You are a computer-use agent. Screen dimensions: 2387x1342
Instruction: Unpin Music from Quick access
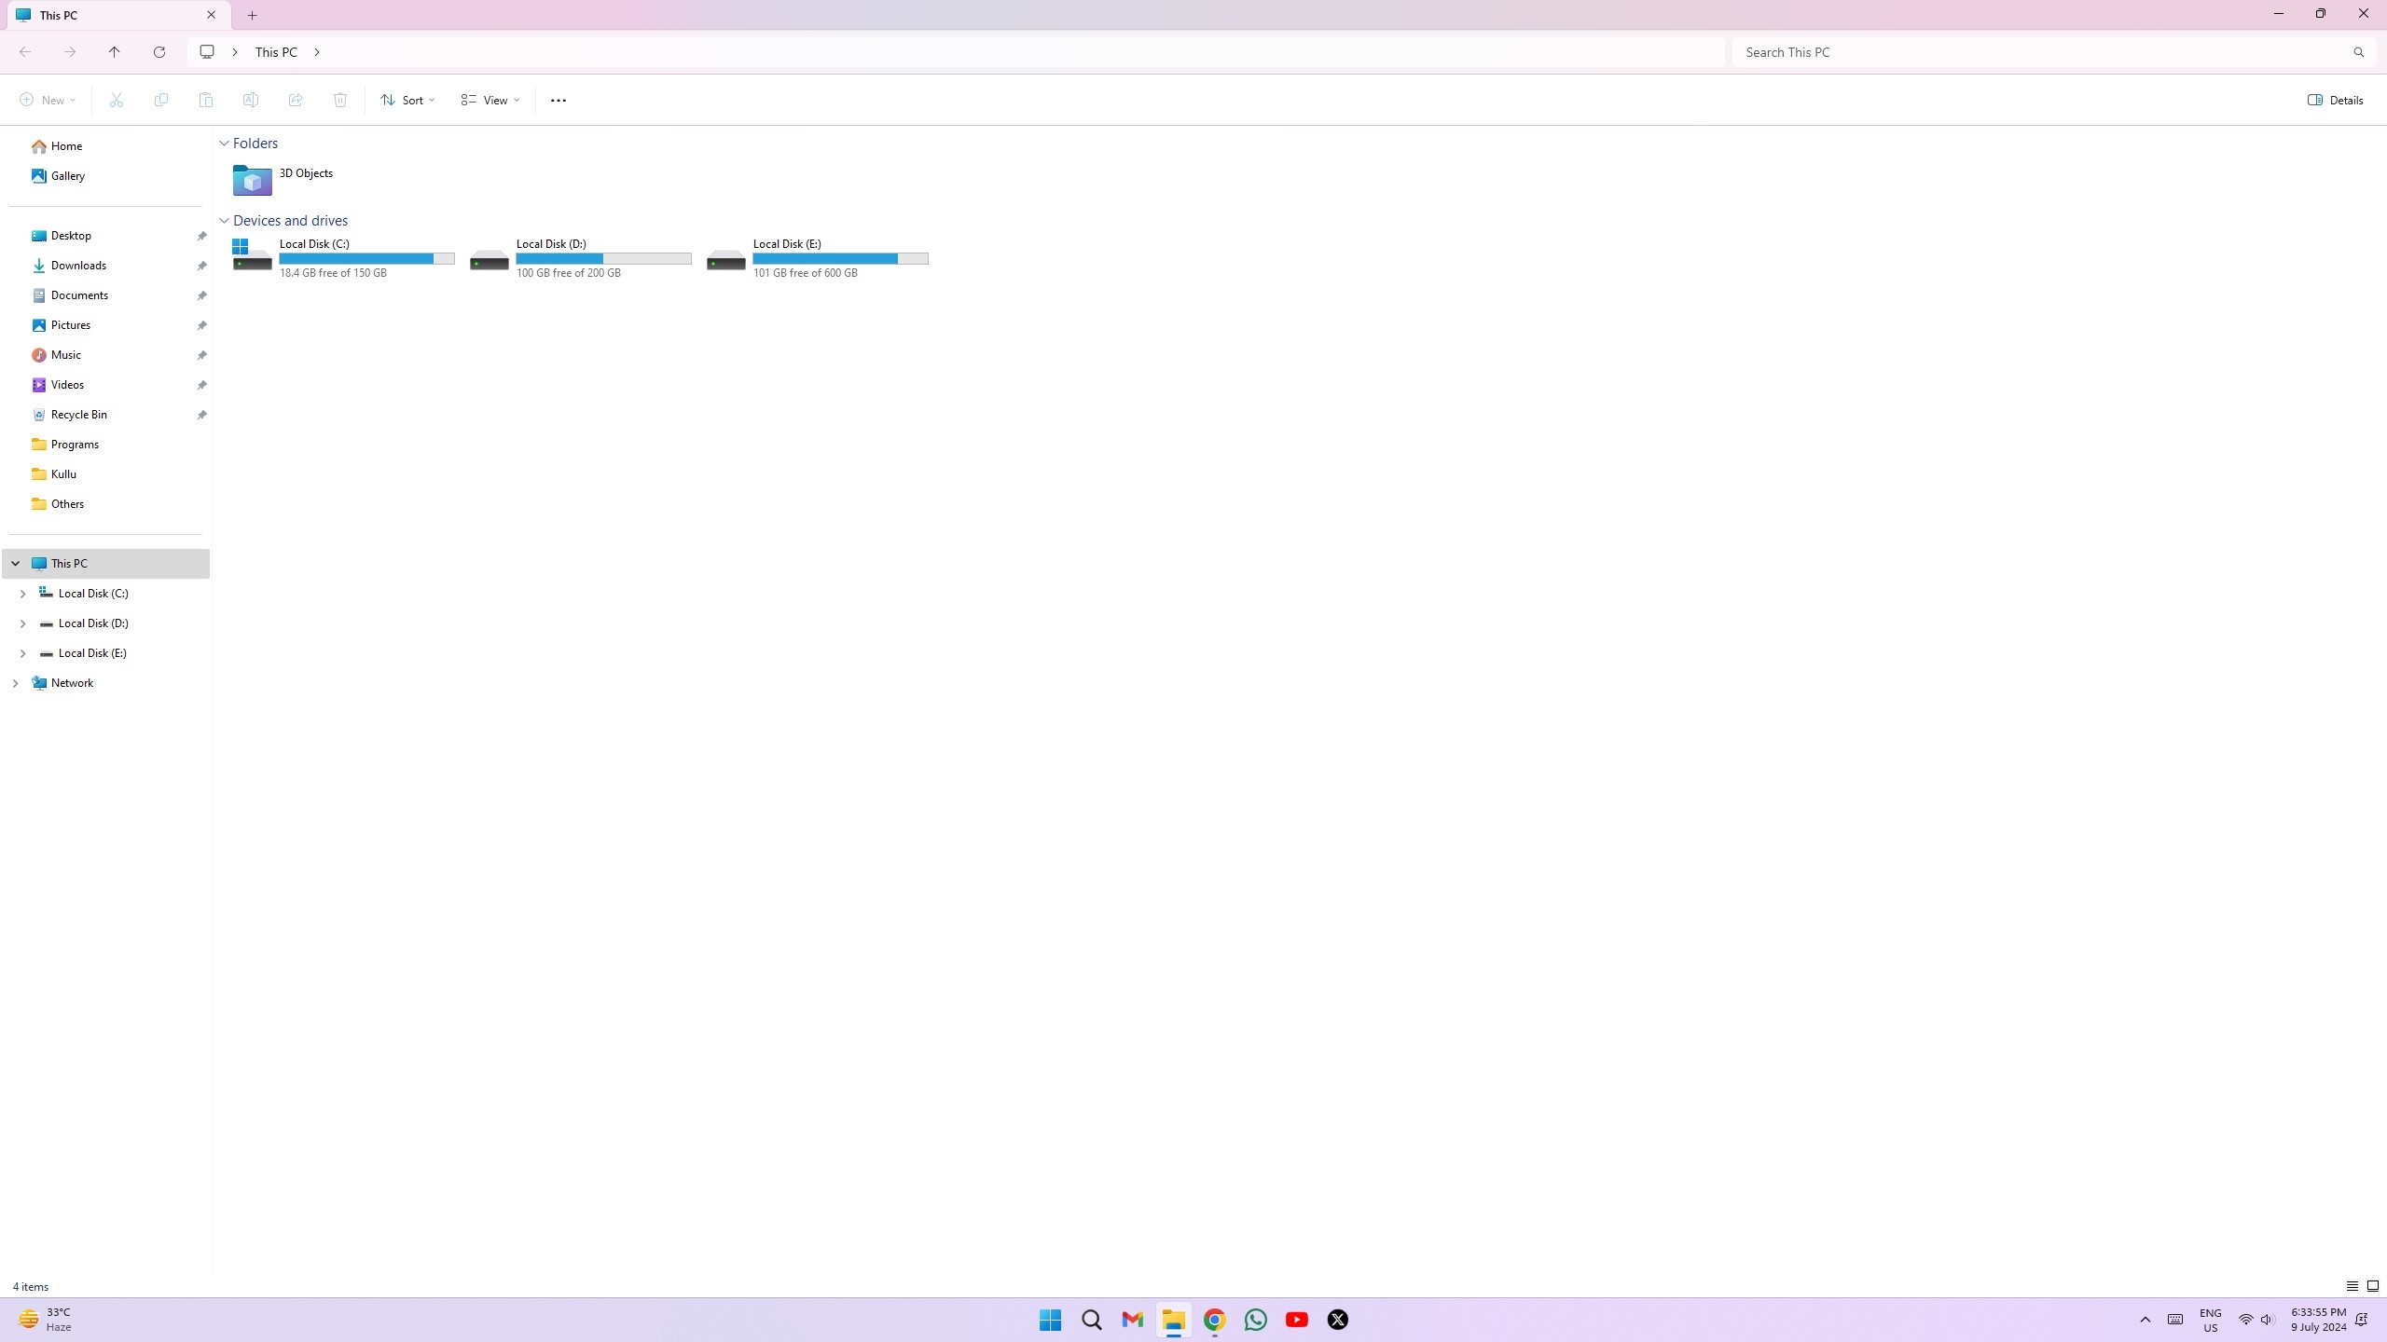[201, 355]
